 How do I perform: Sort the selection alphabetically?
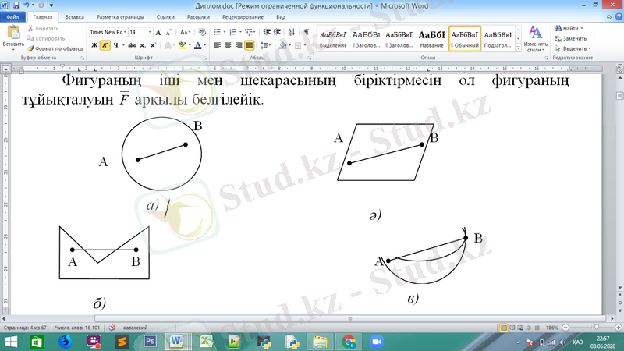click(x=291, y=32)
